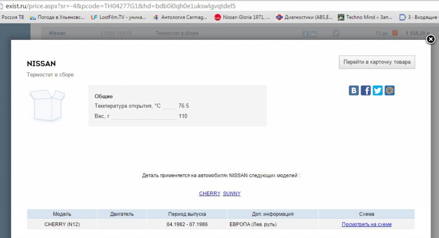Image resolution: width=439 pixels, height=238 pixels.
Task: Open Nissan Gloria 1971 bookmark
Action: click(242, 18)
